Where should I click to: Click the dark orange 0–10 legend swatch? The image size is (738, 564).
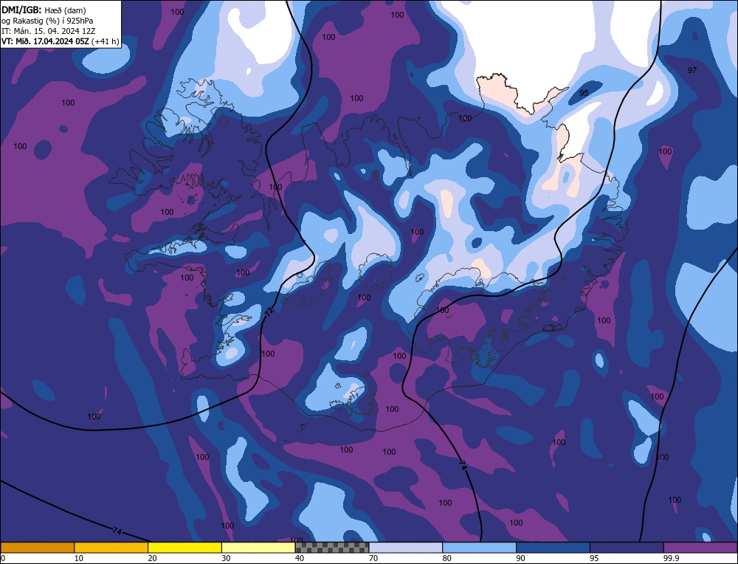pos(37,548)
